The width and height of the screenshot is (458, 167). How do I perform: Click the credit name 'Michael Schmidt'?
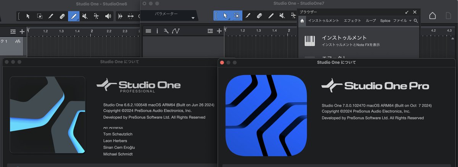118,154
